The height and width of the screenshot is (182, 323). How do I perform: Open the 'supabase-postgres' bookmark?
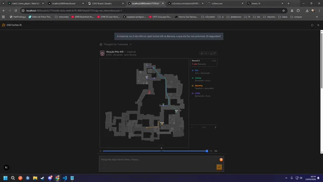[x=134, y=17]
